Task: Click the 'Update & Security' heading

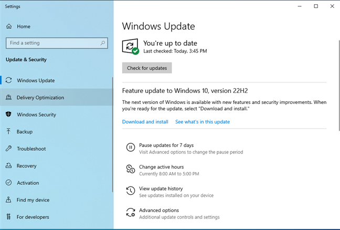Action: (x=26, y=60)
